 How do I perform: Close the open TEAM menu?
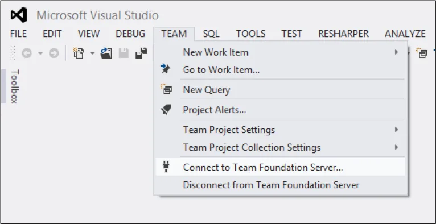click(x=174, y=34)
